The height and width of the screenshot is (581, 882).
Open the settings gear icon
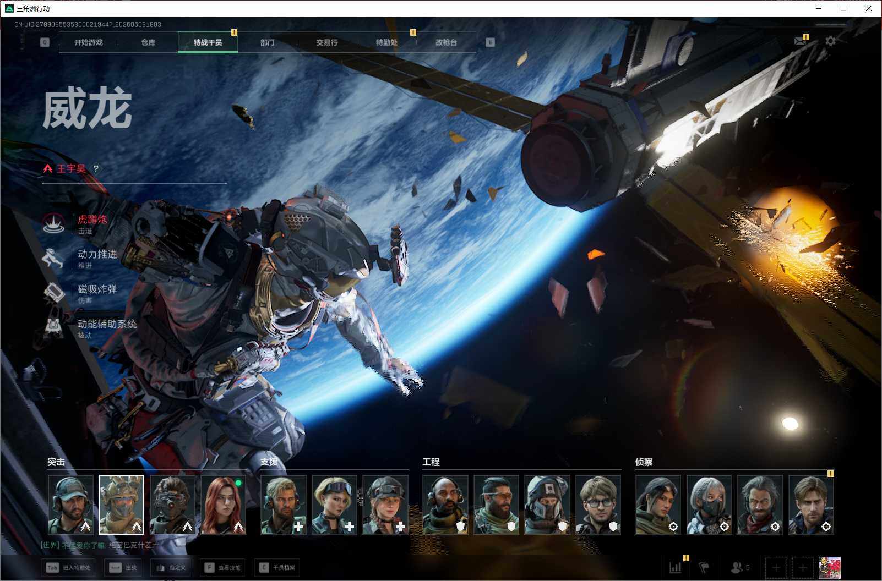(830, 41)
